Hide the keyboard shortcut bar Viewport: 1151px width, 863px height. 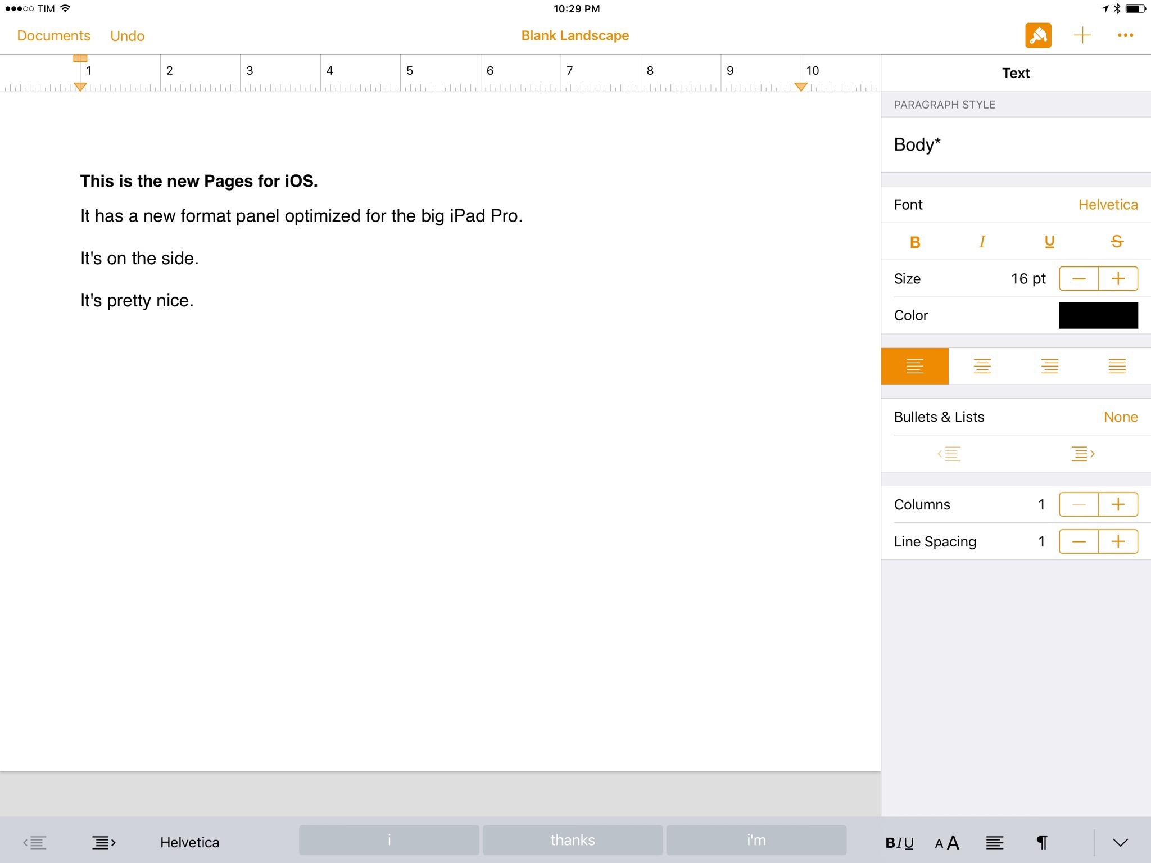[x=1120, y=843]
